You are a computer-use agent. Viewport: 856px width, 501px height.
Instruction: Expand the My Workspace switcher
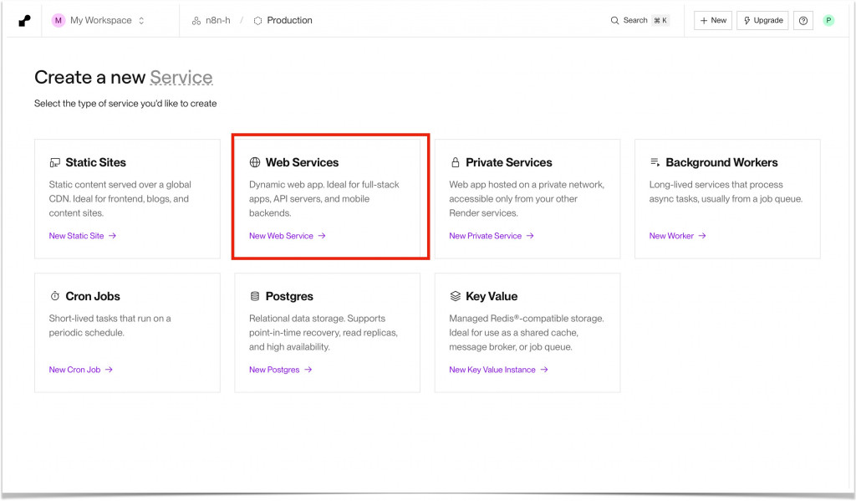pos(99,20)
